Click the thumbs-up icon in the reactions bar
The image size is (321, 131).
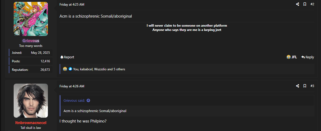70,69
